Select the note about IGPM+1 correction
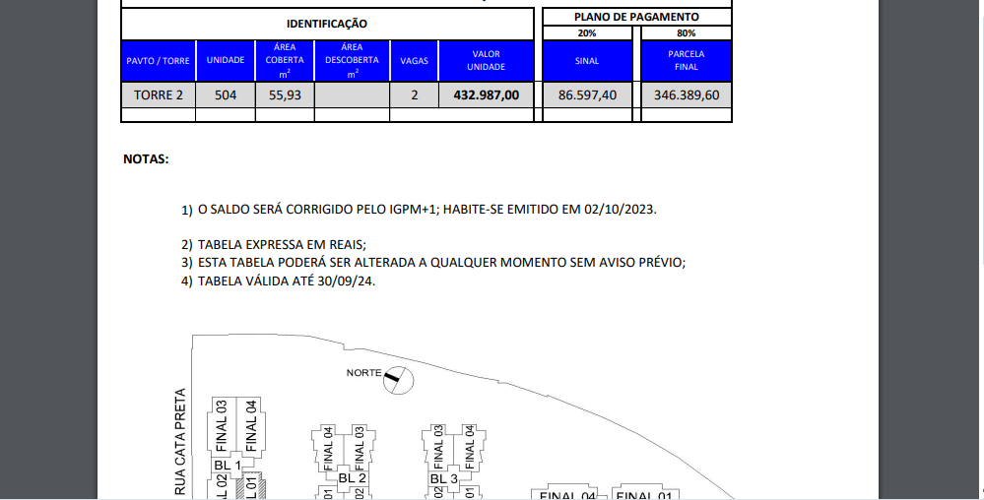Viewport: 984px width, 500px height. point(426,210)
